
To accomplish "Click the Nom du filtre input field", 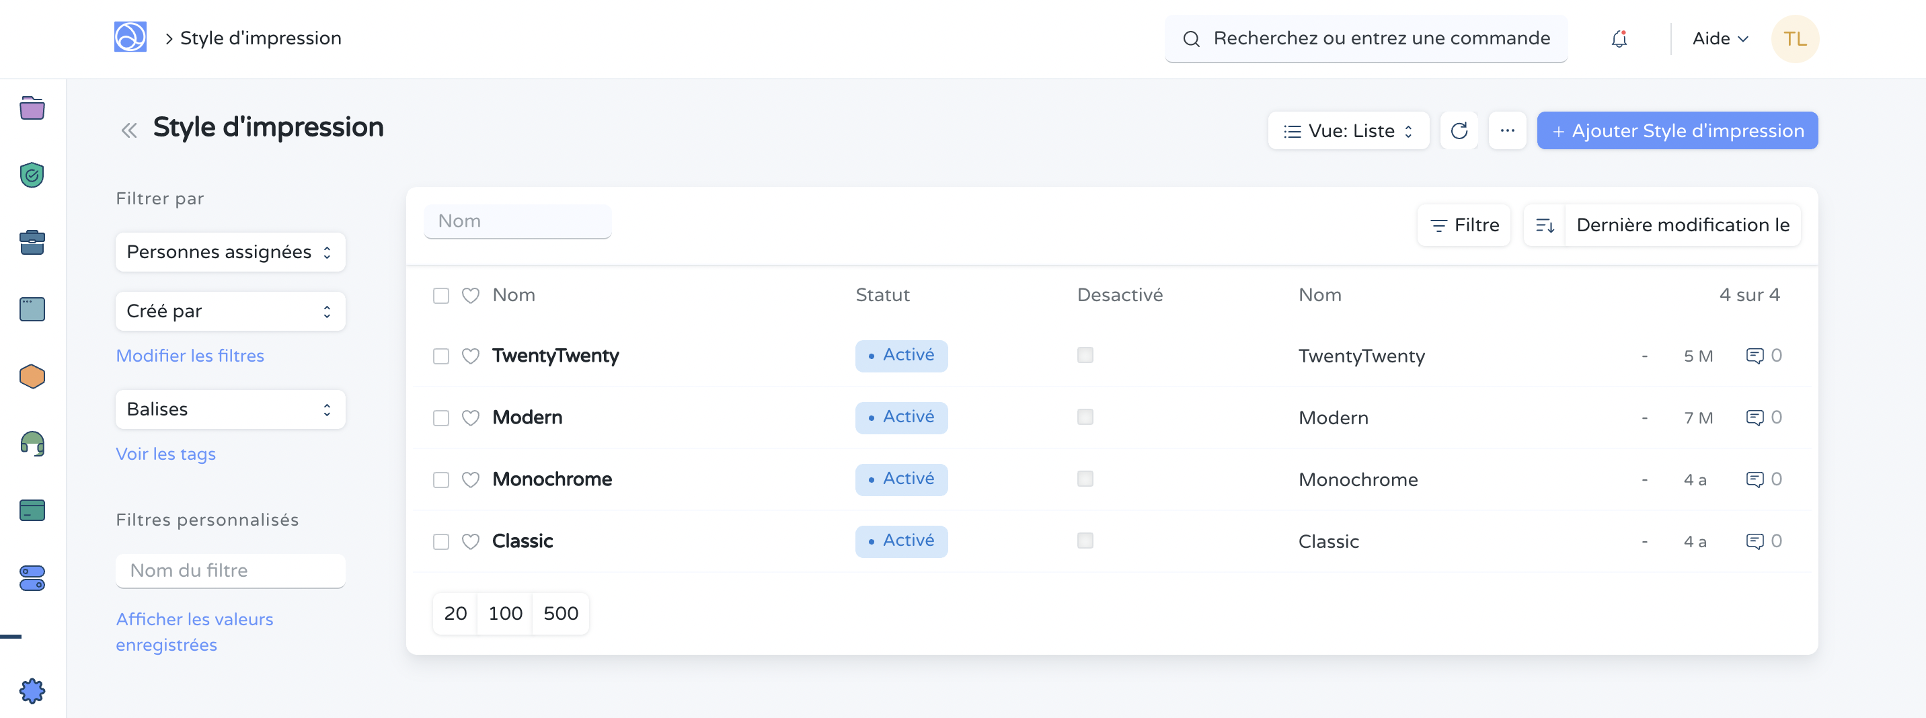I will click(x=229, y=571).
